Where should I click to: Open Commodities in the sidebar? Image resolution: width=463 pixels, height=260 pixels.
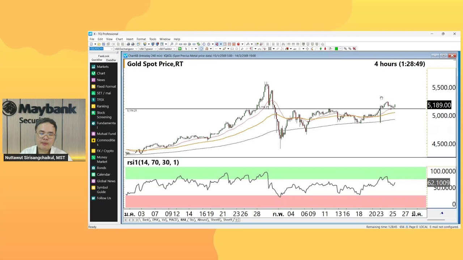[x=103, y=142]
